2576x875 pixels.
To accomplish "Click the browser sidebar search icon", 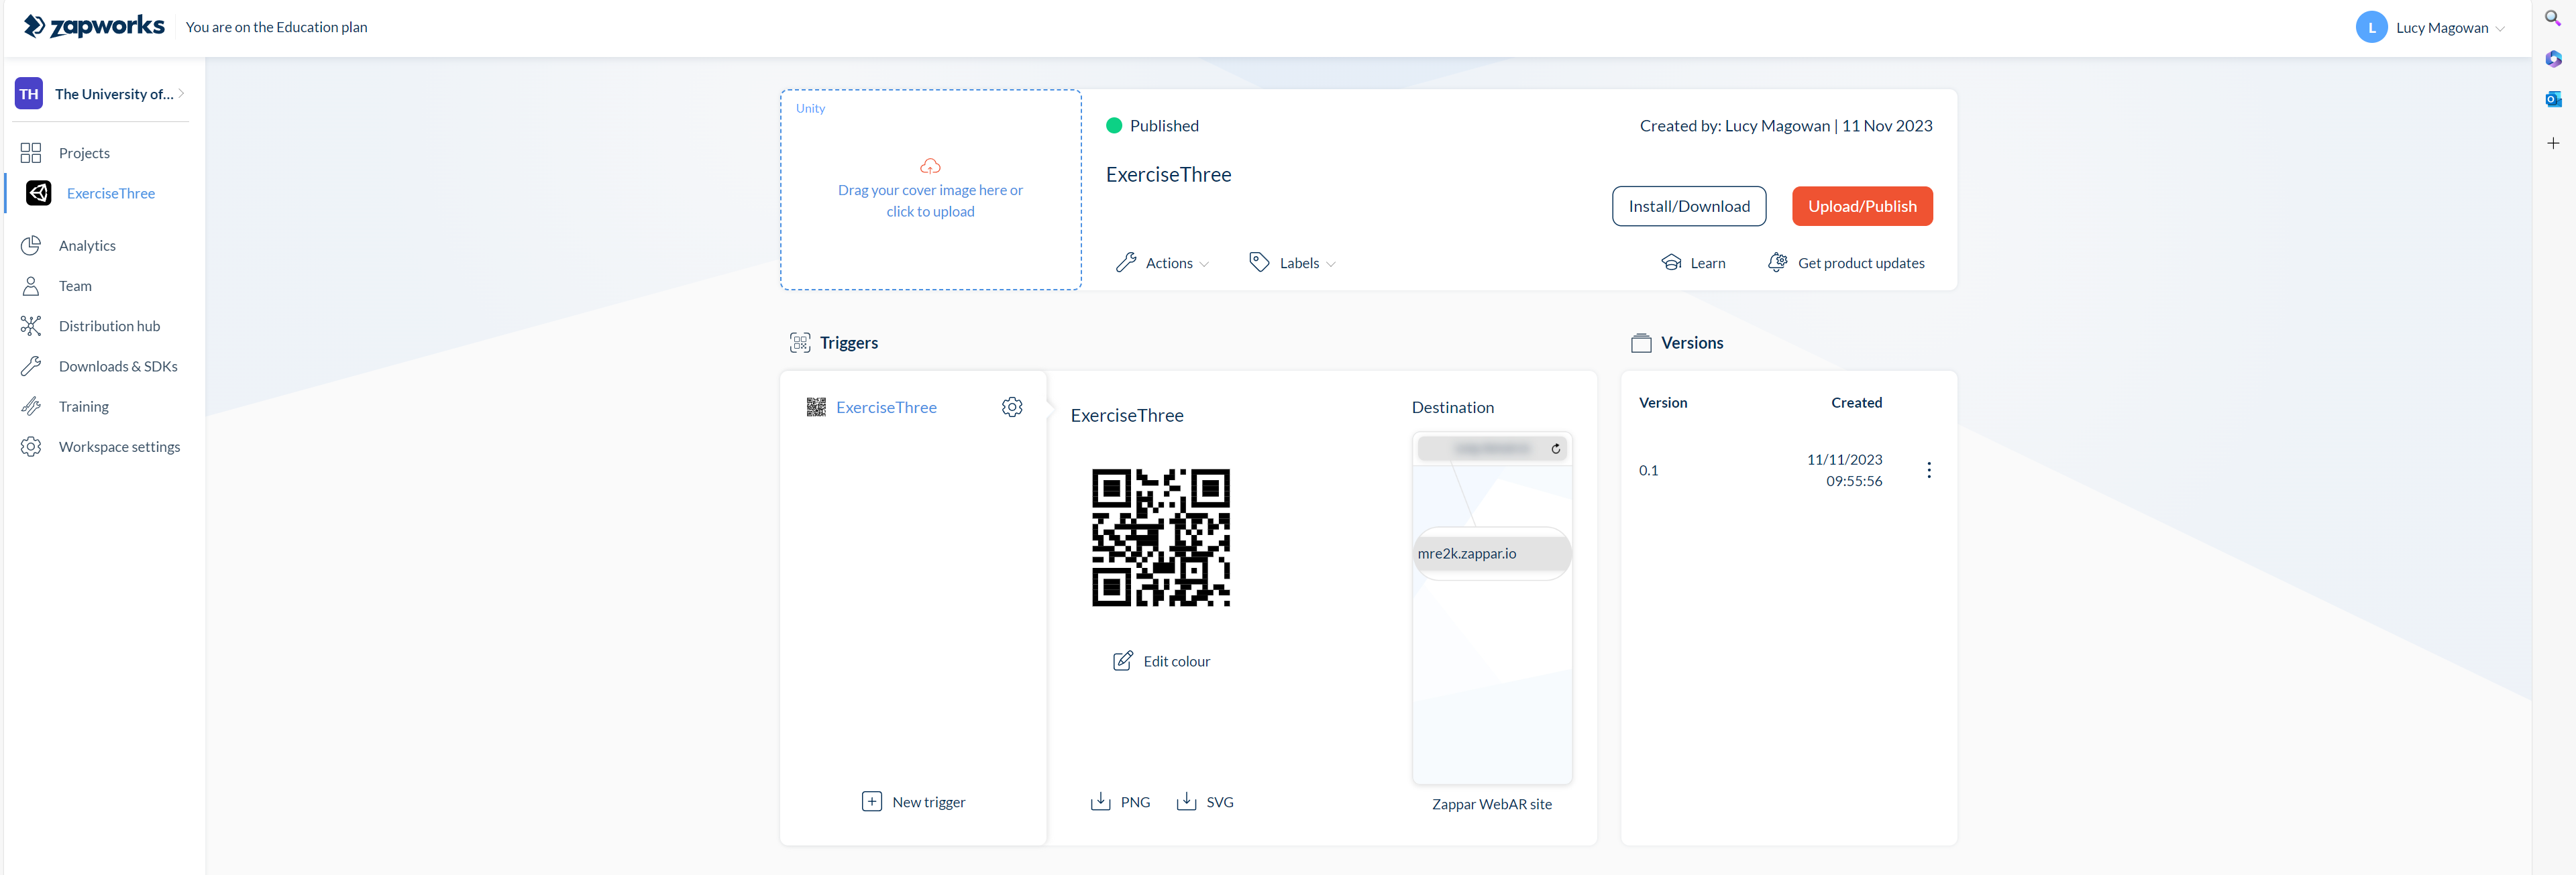I will [x=2553, y=18].
